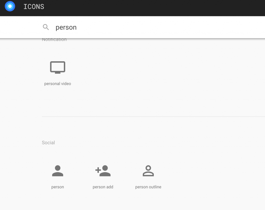
Task: Select the solid person icon
Action: click(x=58, y=171)
